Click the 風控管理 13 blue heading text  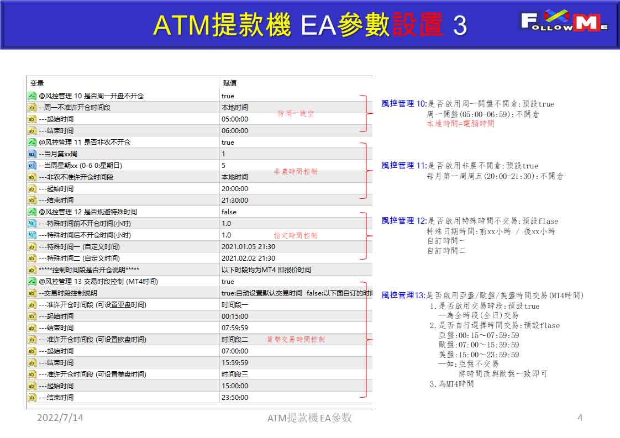(x=403, y=295)
